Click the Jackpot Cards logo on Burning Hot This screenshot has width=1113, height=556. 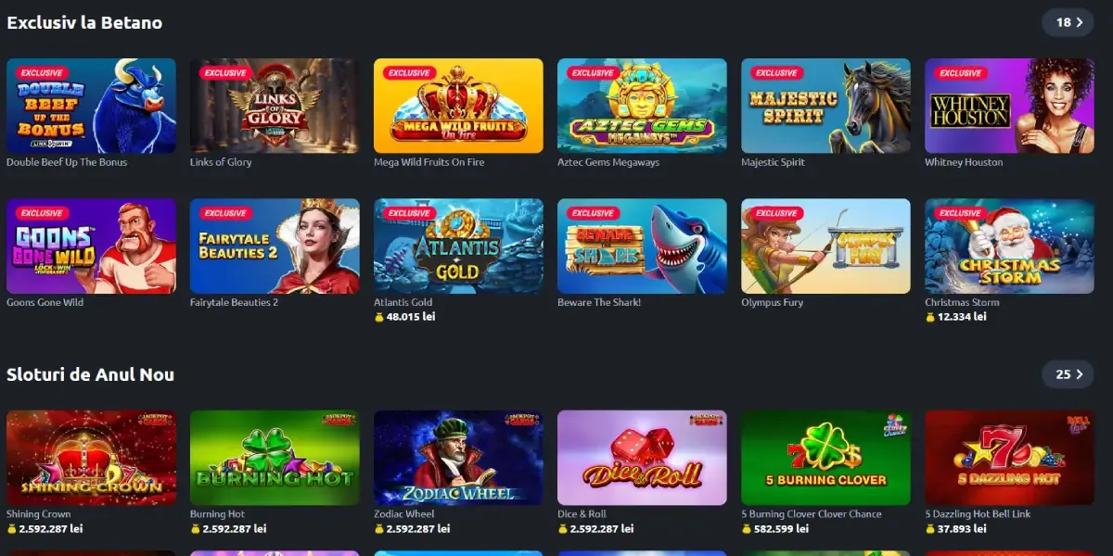pyautogui.click(x=338, y=420)
